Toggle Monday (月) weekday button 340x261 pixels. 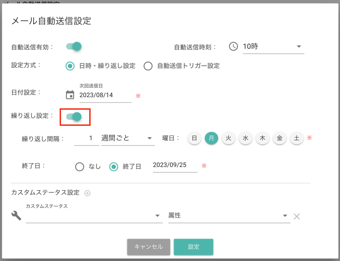point(211,138)
